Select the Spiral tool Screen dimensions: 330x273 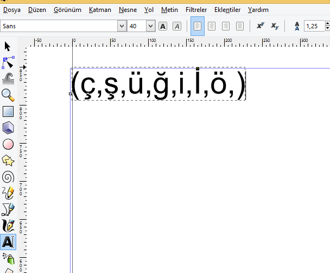(x=8, y=177)
